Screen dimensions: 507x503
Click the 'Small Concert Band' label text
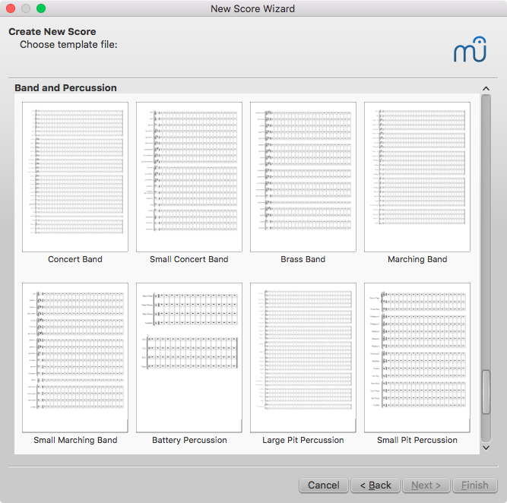pos(189,259)
